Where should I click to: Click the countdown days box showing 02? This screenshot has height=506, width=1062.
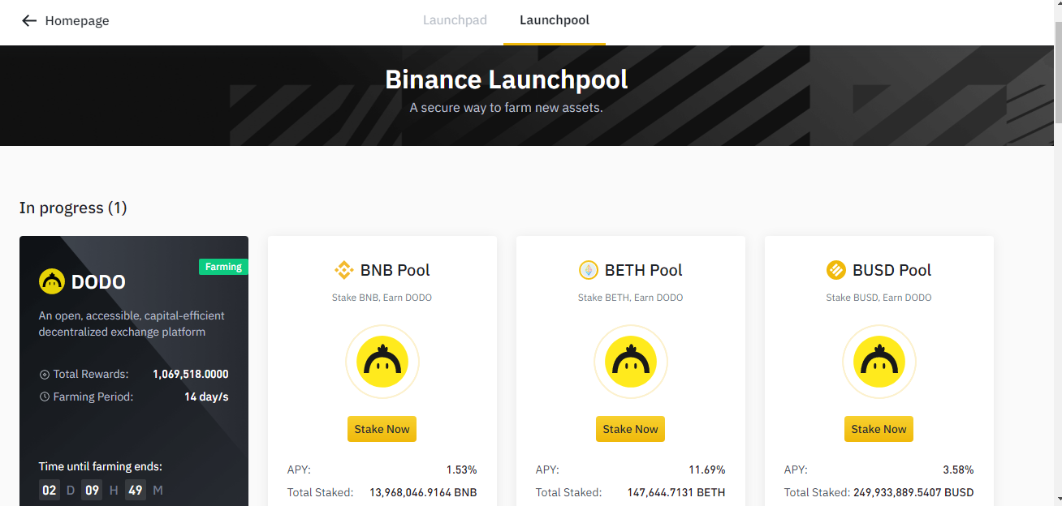click(50, 490)
